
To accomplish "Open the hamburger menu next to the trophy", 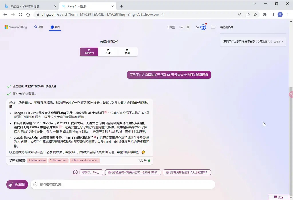I will click(213, 27).
